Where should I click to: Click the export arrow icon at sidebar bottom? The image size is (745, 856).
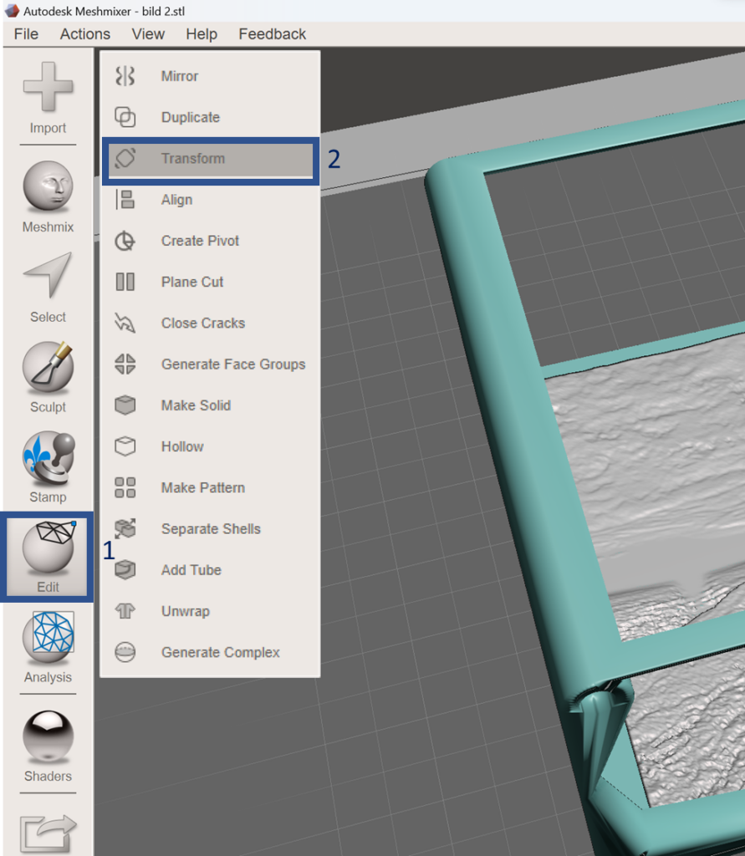pyautogui.click(x=48, y=833)
